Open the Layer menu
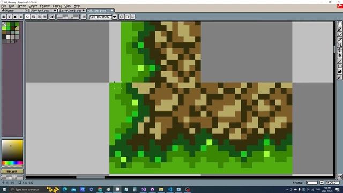The height and width of the screenshot is (193, 343). pyautogui.click(x=33, y=6)
